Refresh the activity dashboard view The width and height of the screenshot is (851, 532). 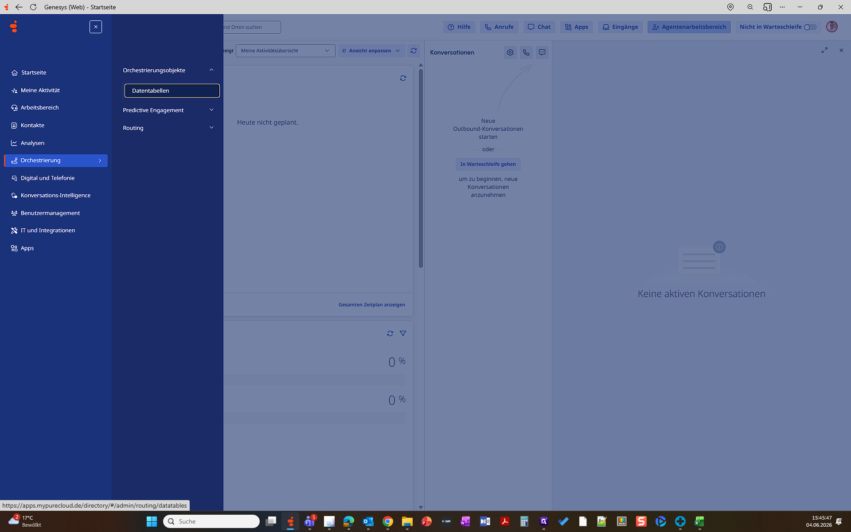[414, 51]
